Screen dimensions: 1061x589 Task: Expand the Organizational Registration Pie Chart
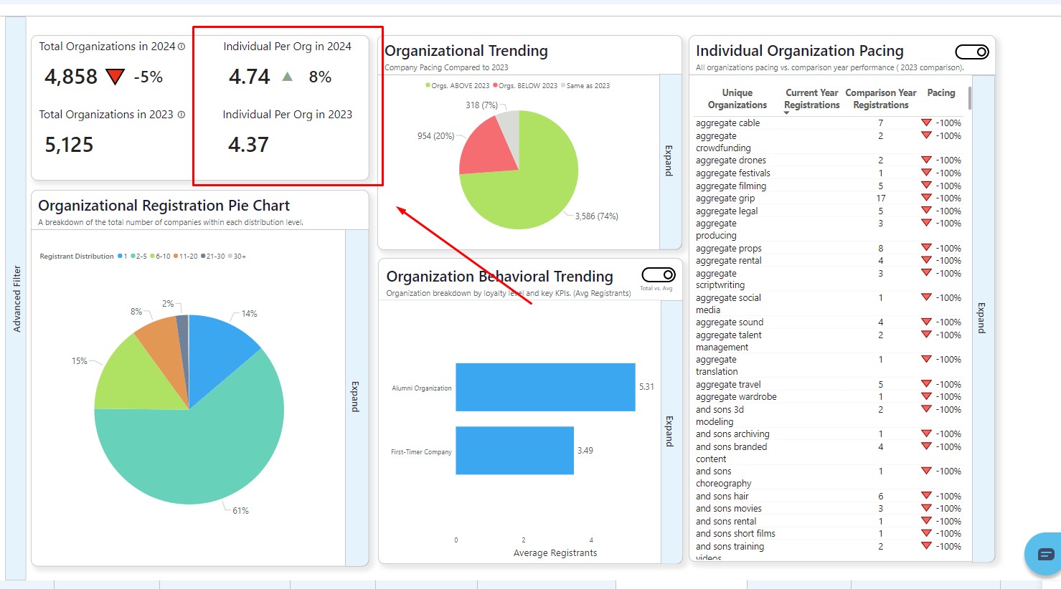[356, 396]
